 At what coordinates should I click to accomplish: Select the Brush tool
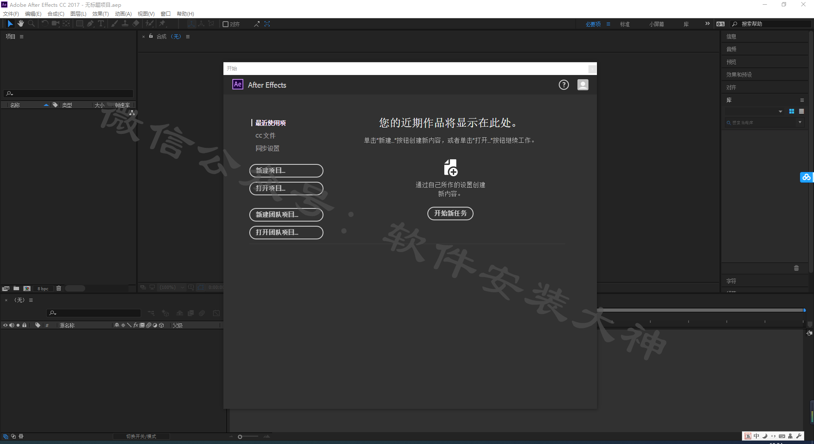[114, 24]
